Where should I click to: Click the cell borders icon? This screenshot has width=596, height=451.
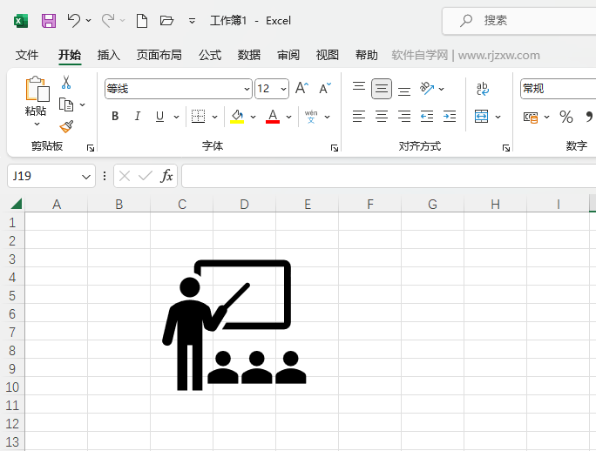click(198, 117)
